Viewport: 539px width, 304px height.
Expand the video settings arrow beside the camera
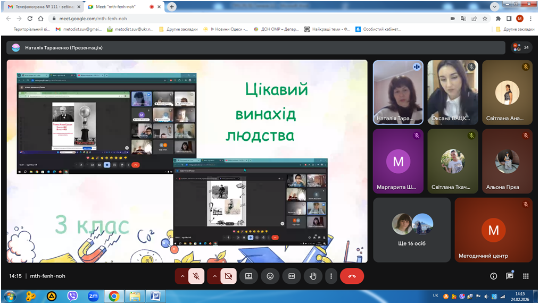pos(214,276)
